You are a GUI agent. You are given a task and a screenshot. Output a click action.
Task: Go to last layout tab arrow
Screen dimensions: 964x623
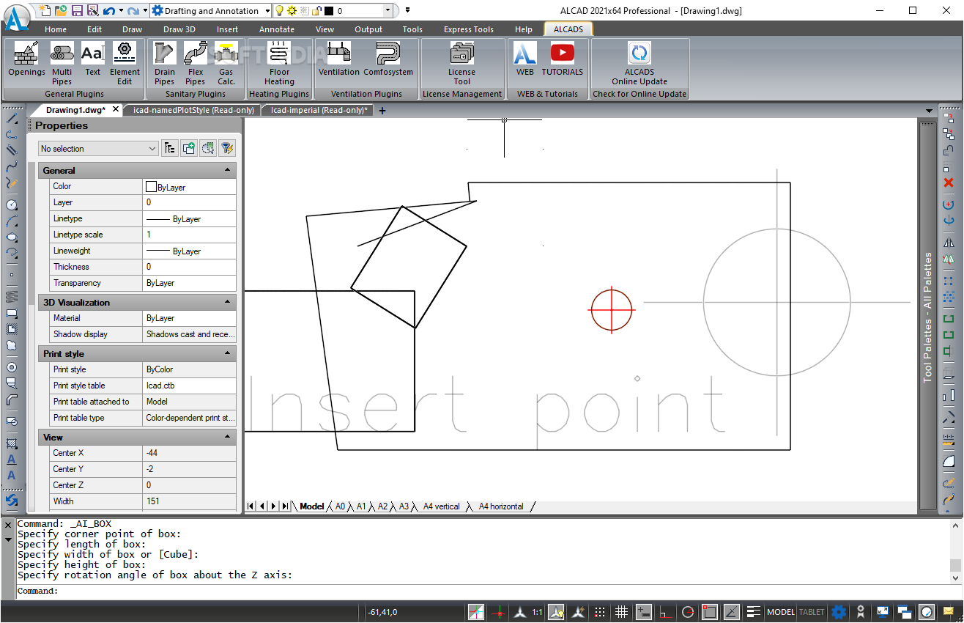[285, 506]
